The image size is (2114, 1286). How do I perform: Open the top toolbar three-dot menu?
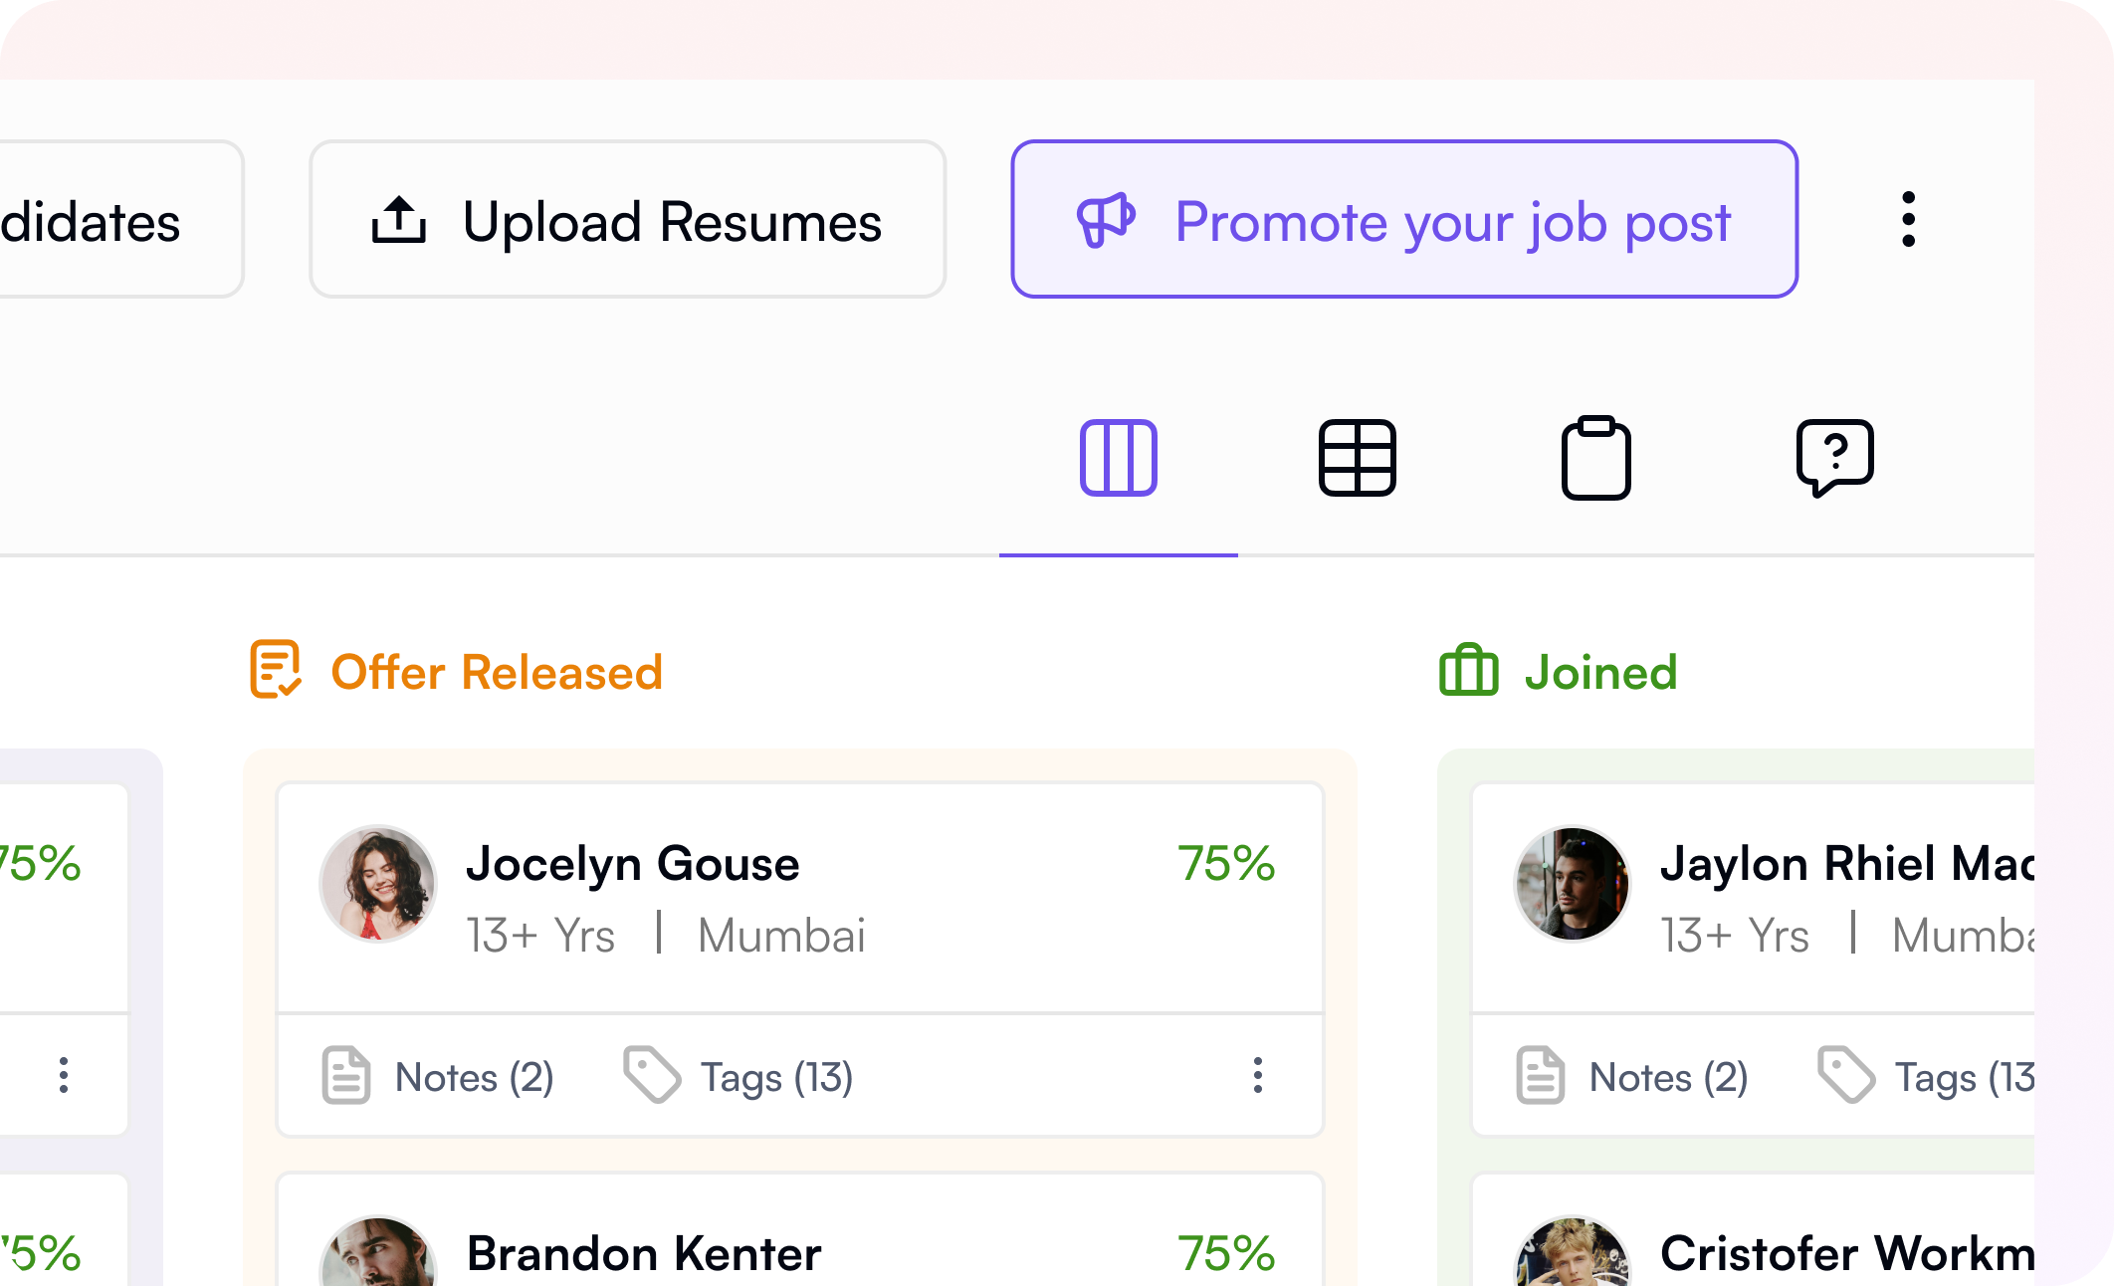pos(1908,220)
